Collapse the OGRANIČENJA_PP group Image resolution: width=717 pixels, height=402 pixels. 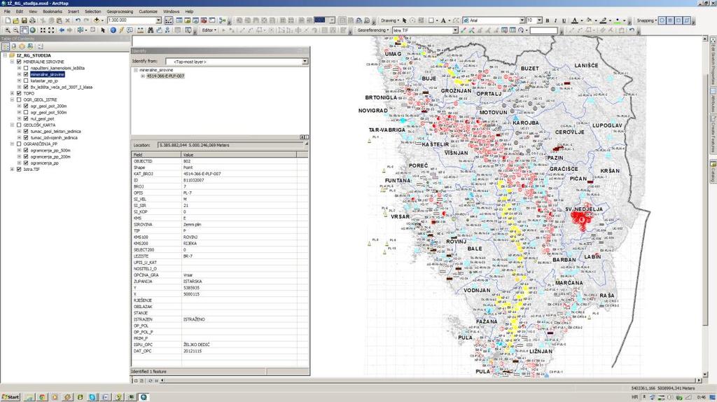(13, 144)
